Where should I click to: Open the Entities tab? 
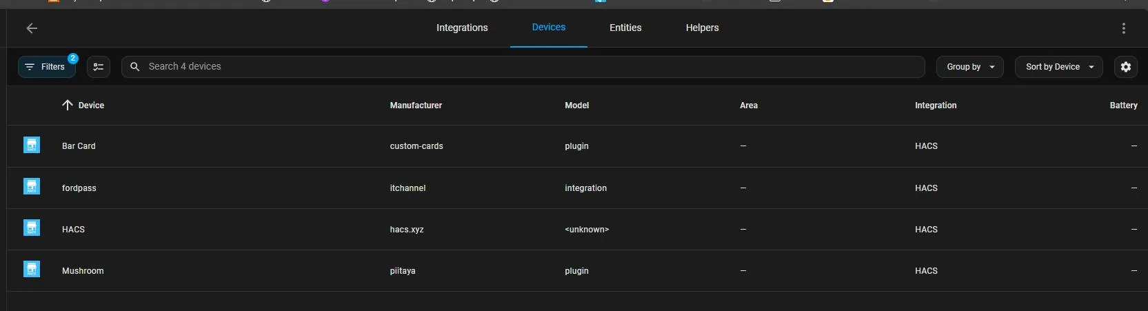pyautogui.click(x=625, y=28)
